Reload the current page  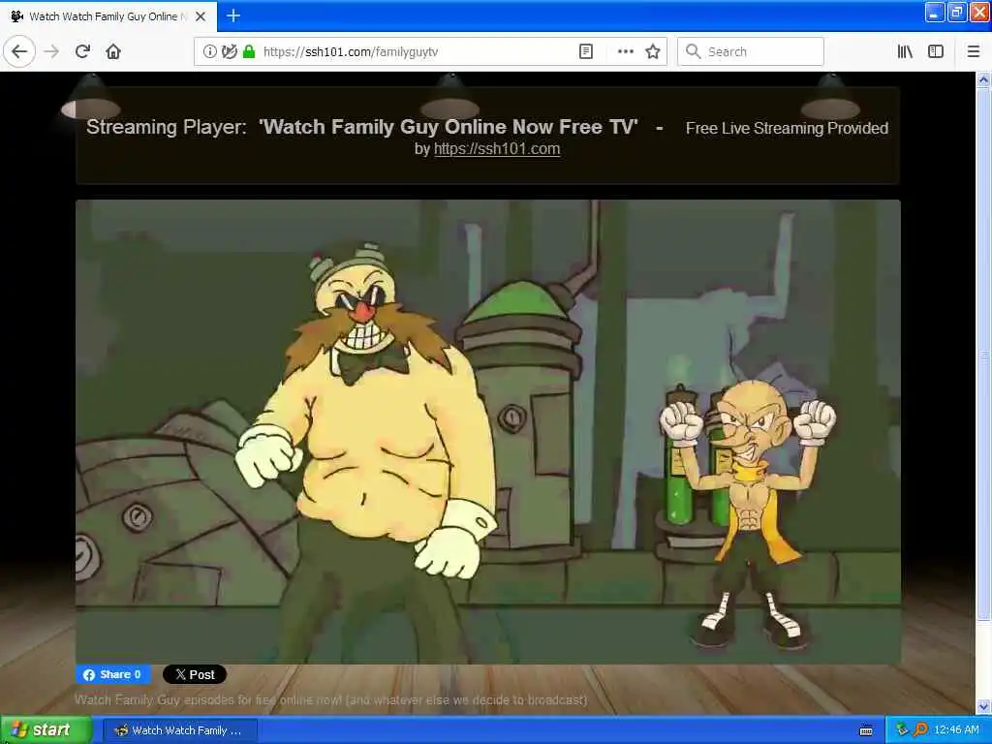click(82, 51)
